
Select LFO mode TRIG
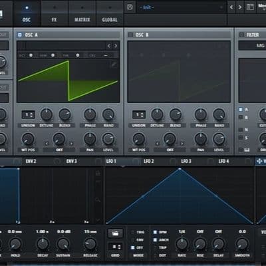pos(132,232)
